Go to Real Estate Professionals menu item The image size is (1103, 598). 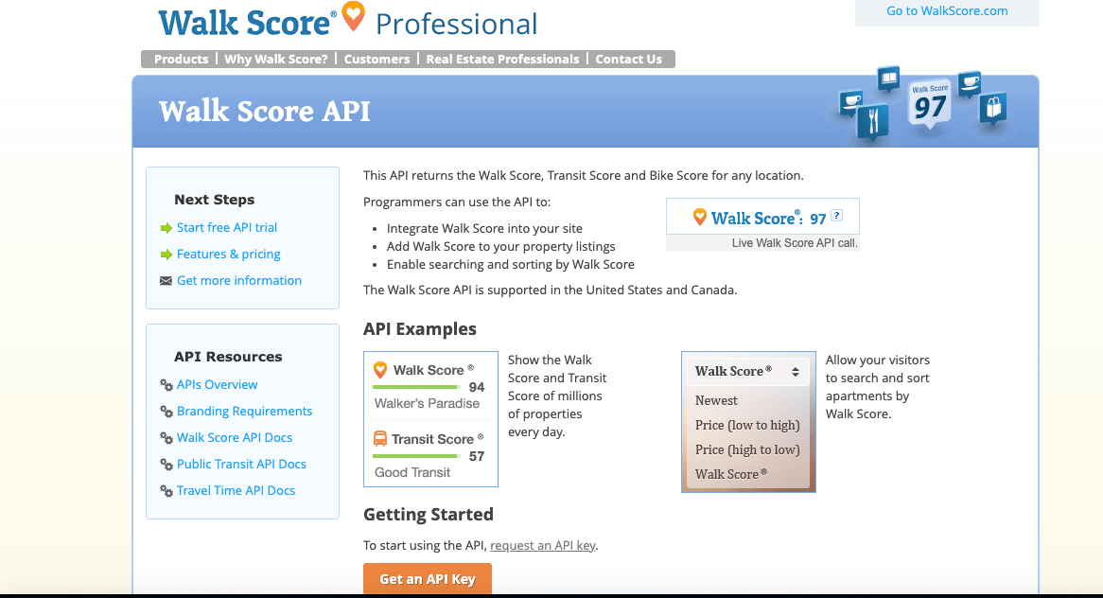(502, 59)
